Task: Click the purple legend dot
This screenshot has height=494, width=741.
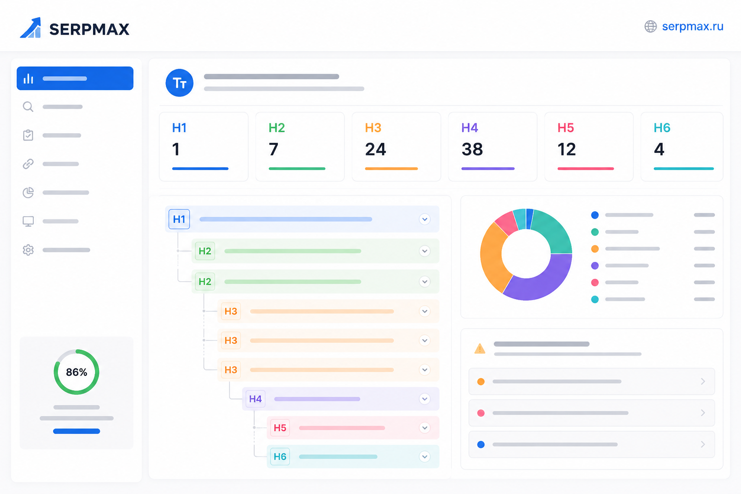Action: pyautogui.click(x=595, y=266)
